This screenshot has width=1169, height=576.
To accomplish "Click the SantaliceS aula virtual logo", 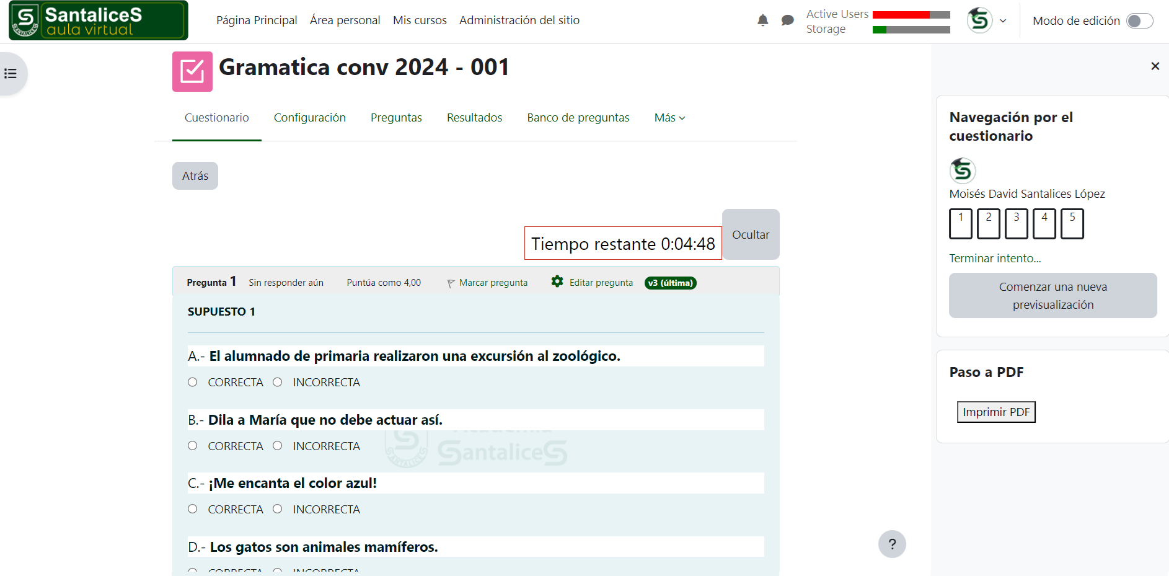I will click(x=99, y=20).
